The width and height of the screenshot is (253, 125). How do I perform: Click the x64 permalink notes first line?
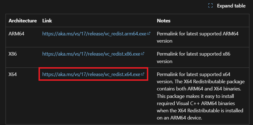coord(193,74)
